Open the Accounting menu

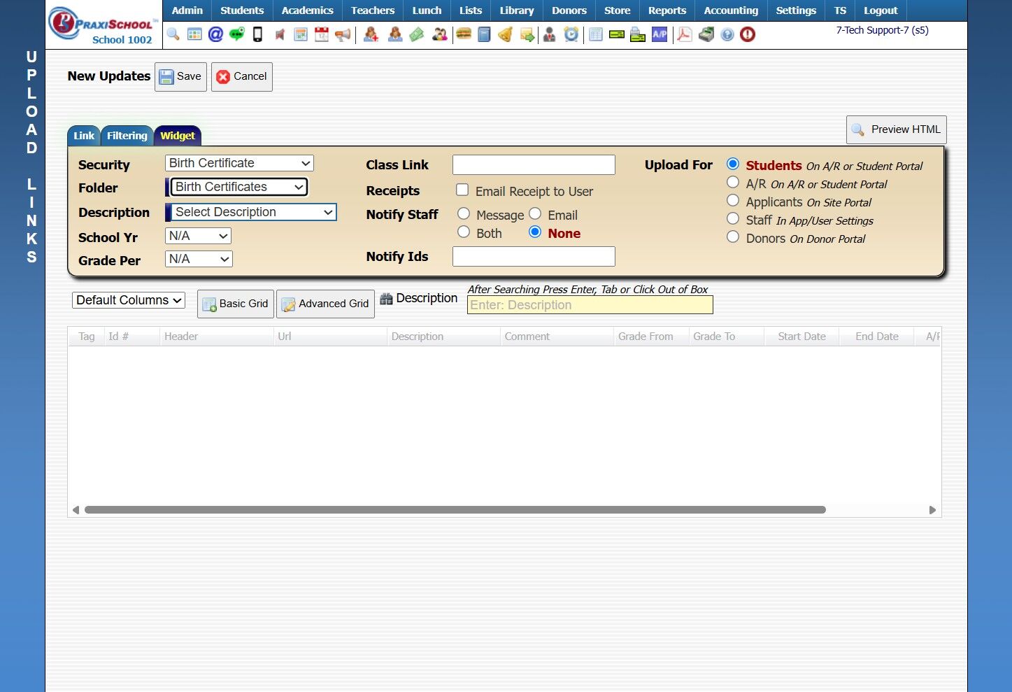pos(731,10)
